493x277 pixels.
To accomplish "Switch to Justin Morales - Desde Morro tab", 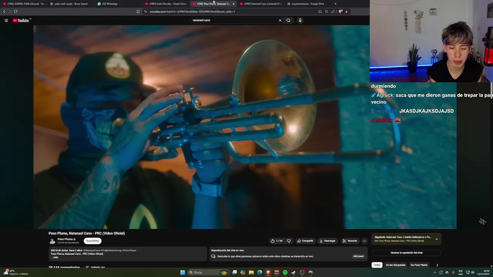I will pyautogui.click(x=166, y=4).
